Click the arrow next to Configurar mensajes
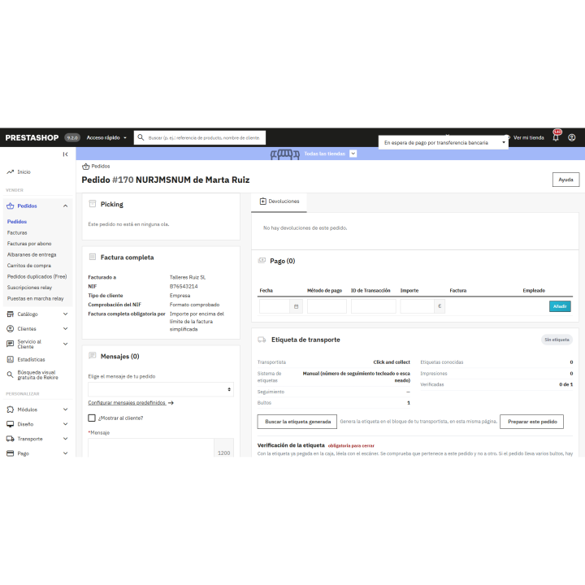 pos(171,403)
